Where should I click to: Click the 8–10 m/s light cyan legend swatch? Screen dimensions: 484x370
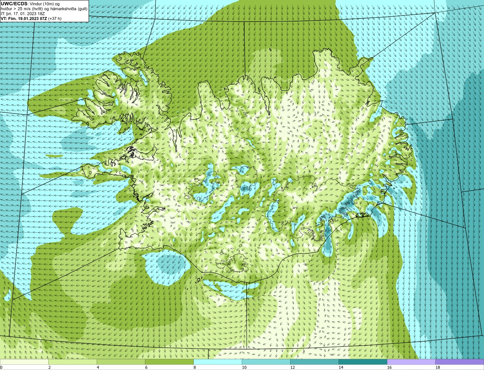218,362
